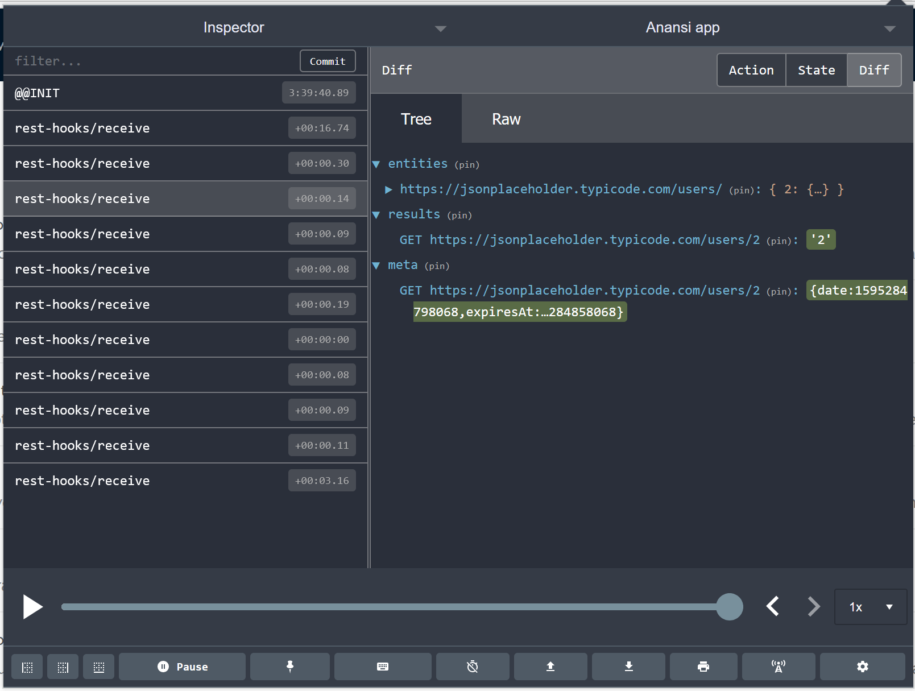This screenshot has height=691, width=915.
Task: Export state using the download icon
Action: (628, 667)
